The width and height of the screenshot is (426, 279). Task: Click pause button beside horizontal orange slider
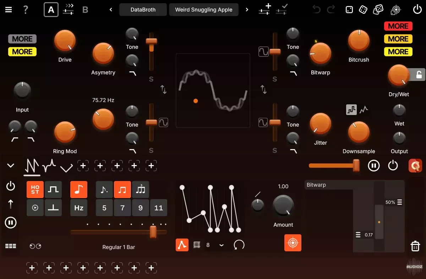coord(374,165)
